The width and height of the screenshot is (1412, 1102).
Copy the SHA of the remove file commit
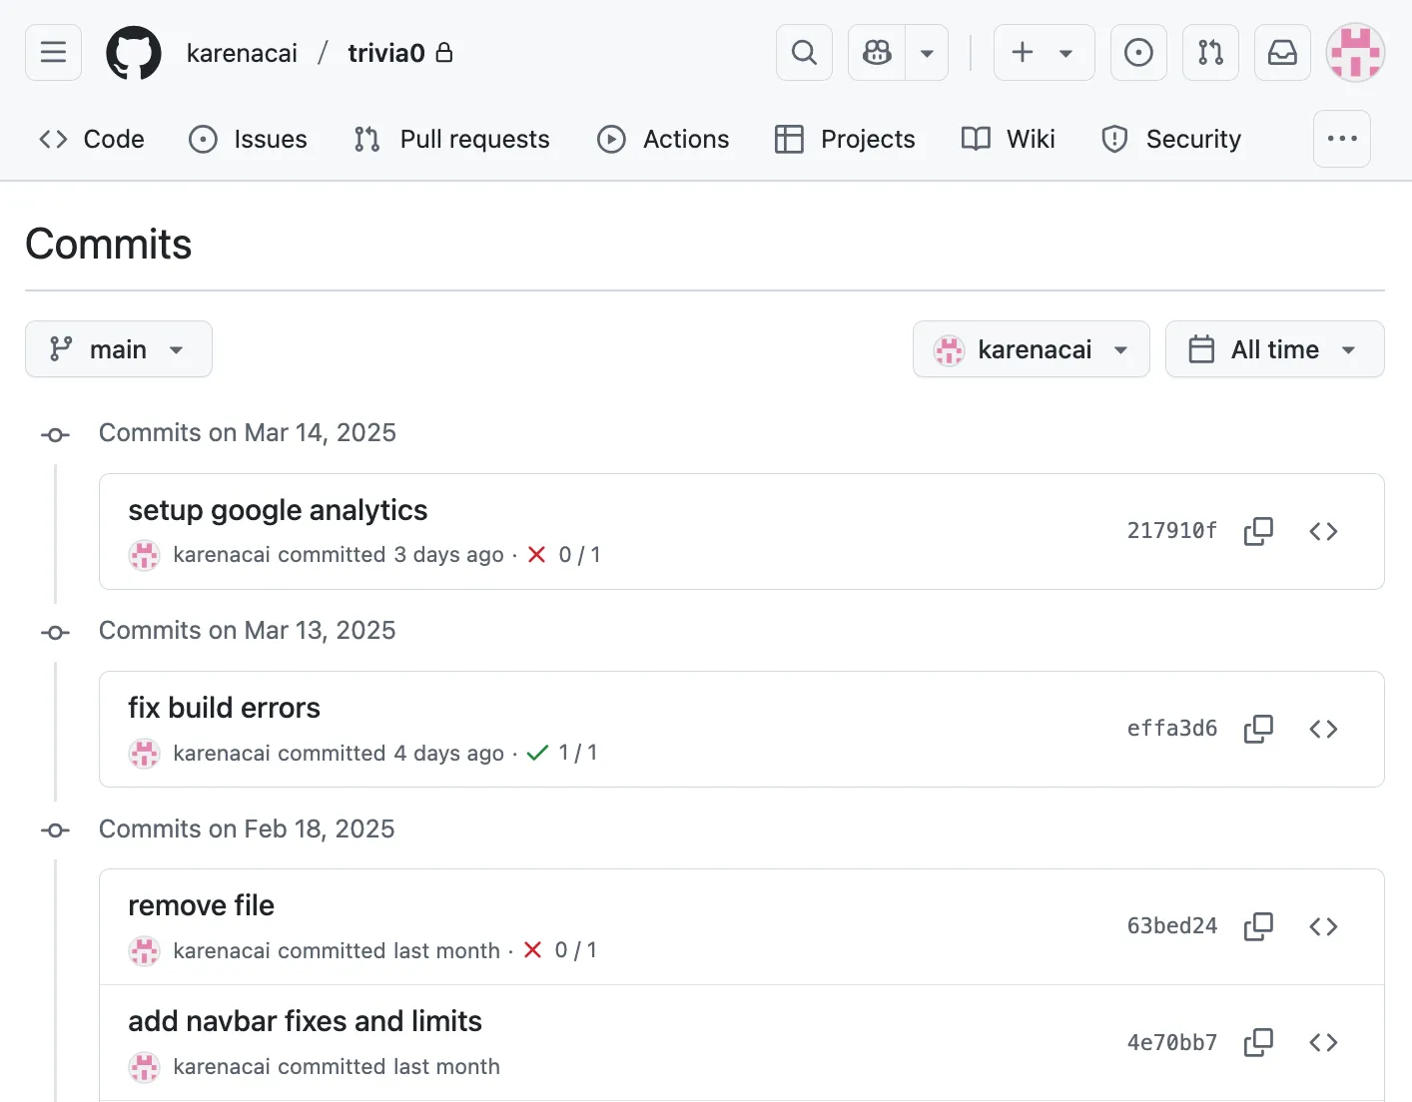coord(1258,926)
